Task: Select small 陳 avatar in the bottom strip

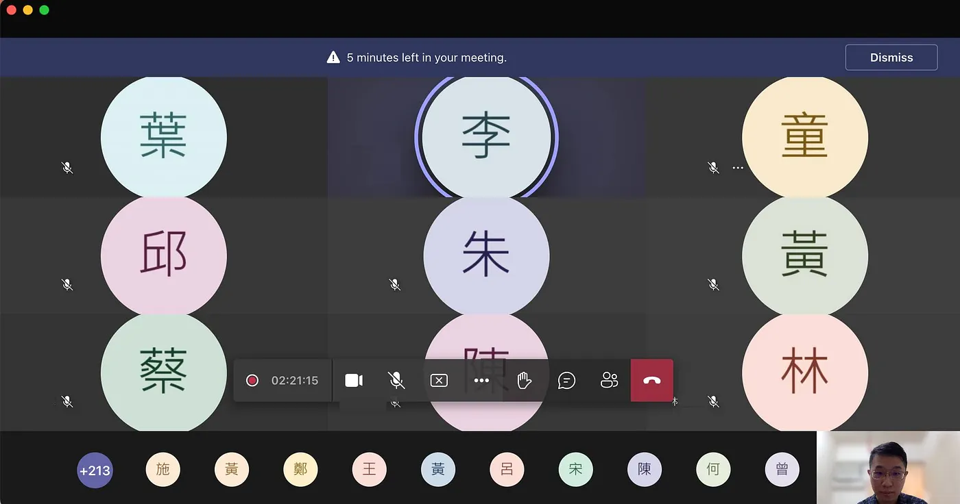Action: pyautogui.click(x=645, y=470)
